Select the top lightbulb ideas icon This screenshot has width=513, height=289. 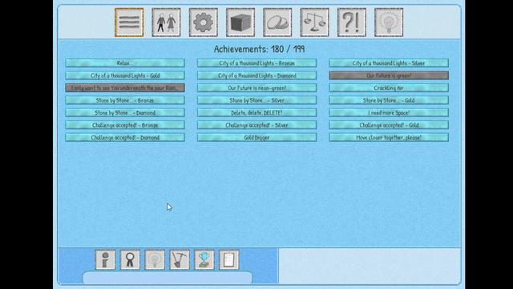pyautogui.click(x=389, y=22)
